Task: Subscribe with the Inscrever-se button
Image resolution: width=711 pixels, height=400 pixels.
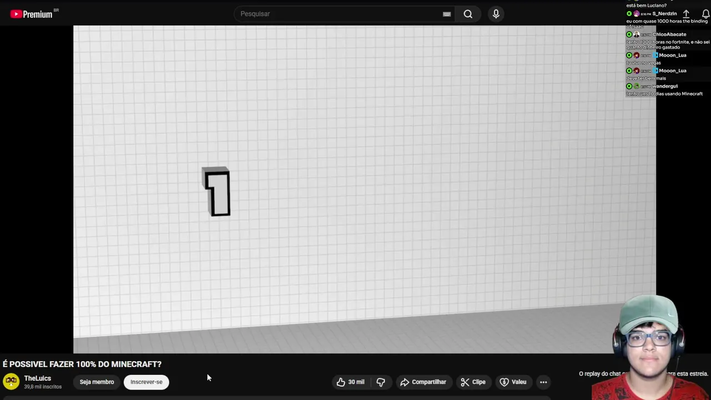Action: click(x=147, y=382)
